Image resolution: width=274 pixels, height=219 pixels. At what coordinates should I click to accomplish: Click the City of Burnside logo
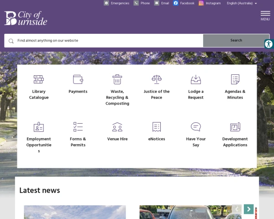click(x=26, y=18)
